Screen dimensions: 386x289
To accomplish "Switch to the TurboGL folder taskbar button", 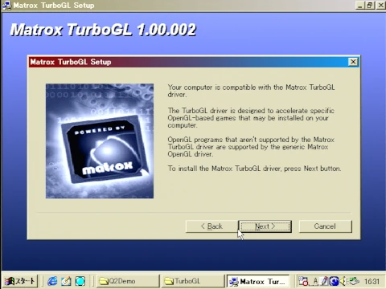I will pos(193,281).
